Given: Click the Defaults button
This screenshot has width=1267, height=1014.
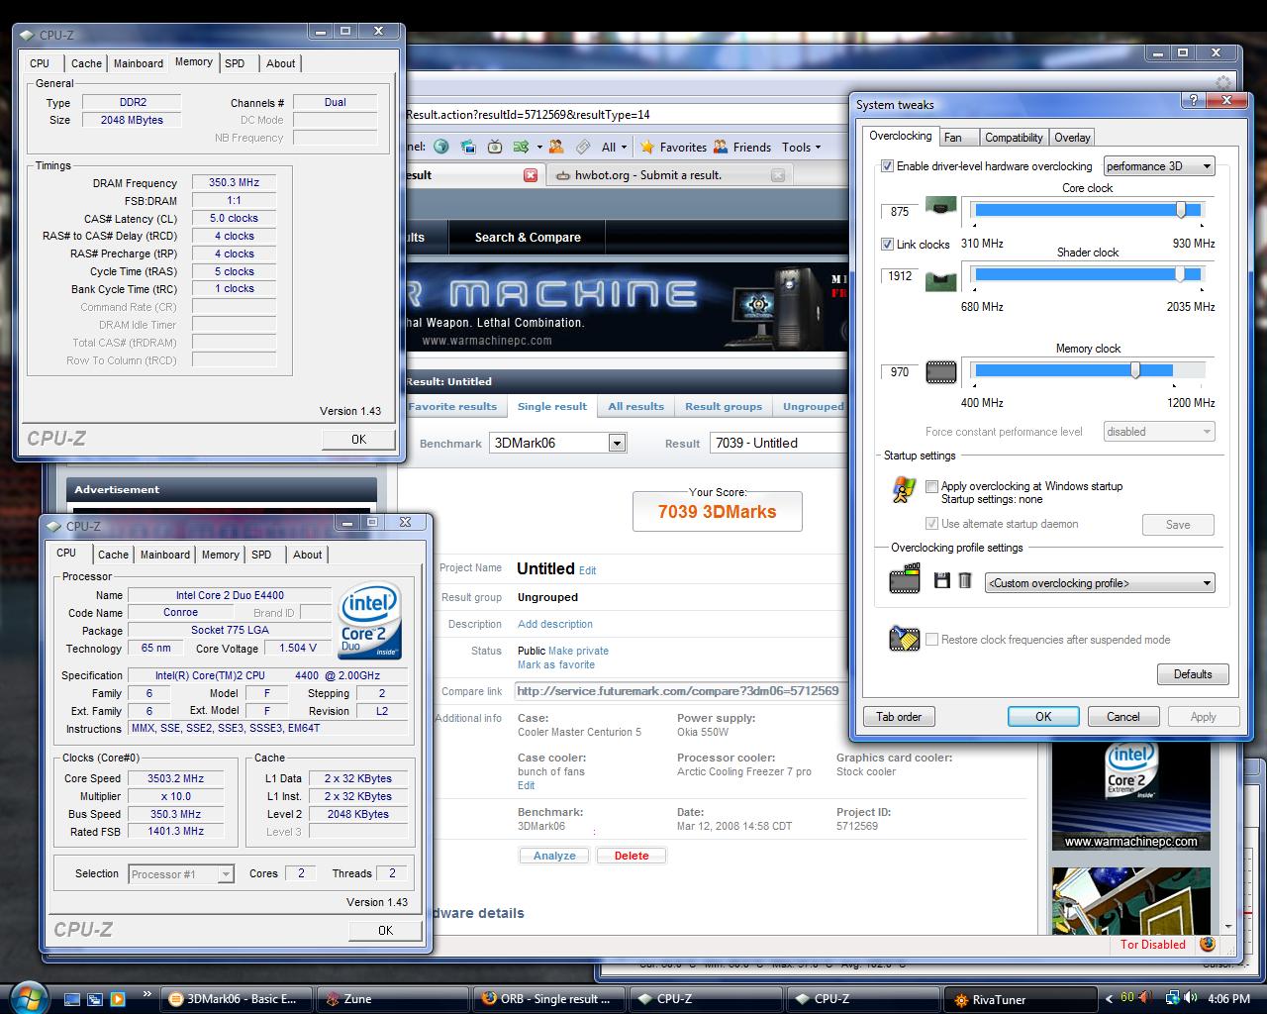Looking at the screenshot, I should [1193, 674].
